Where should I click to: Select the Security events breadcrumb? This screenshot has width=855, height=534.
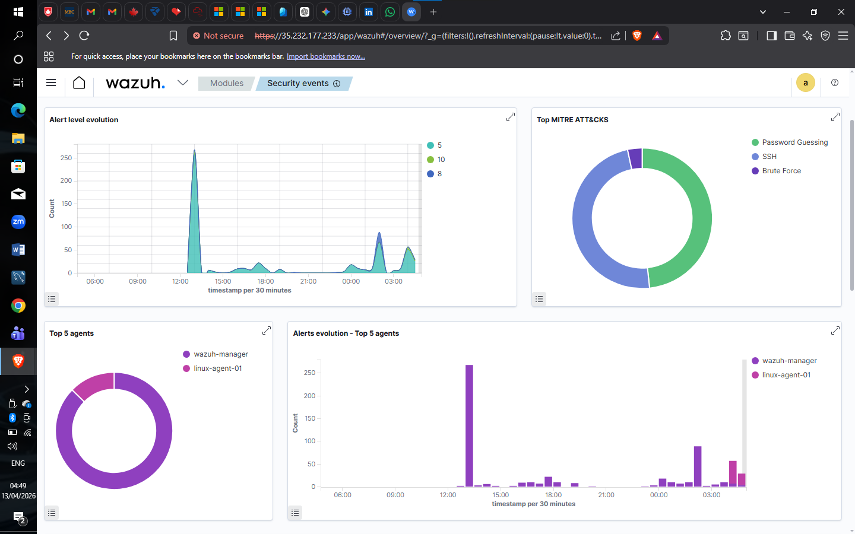pyautogui.click(x=303, y=84)
